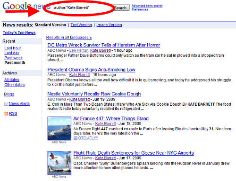Click the RSS feed orange icon
This screenshot has width=236, height=181.
pos(6,114)
